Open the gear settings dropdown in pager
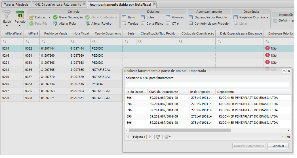Screen dimensions: 297x158 pyautogui.click(x=167, y=137)
